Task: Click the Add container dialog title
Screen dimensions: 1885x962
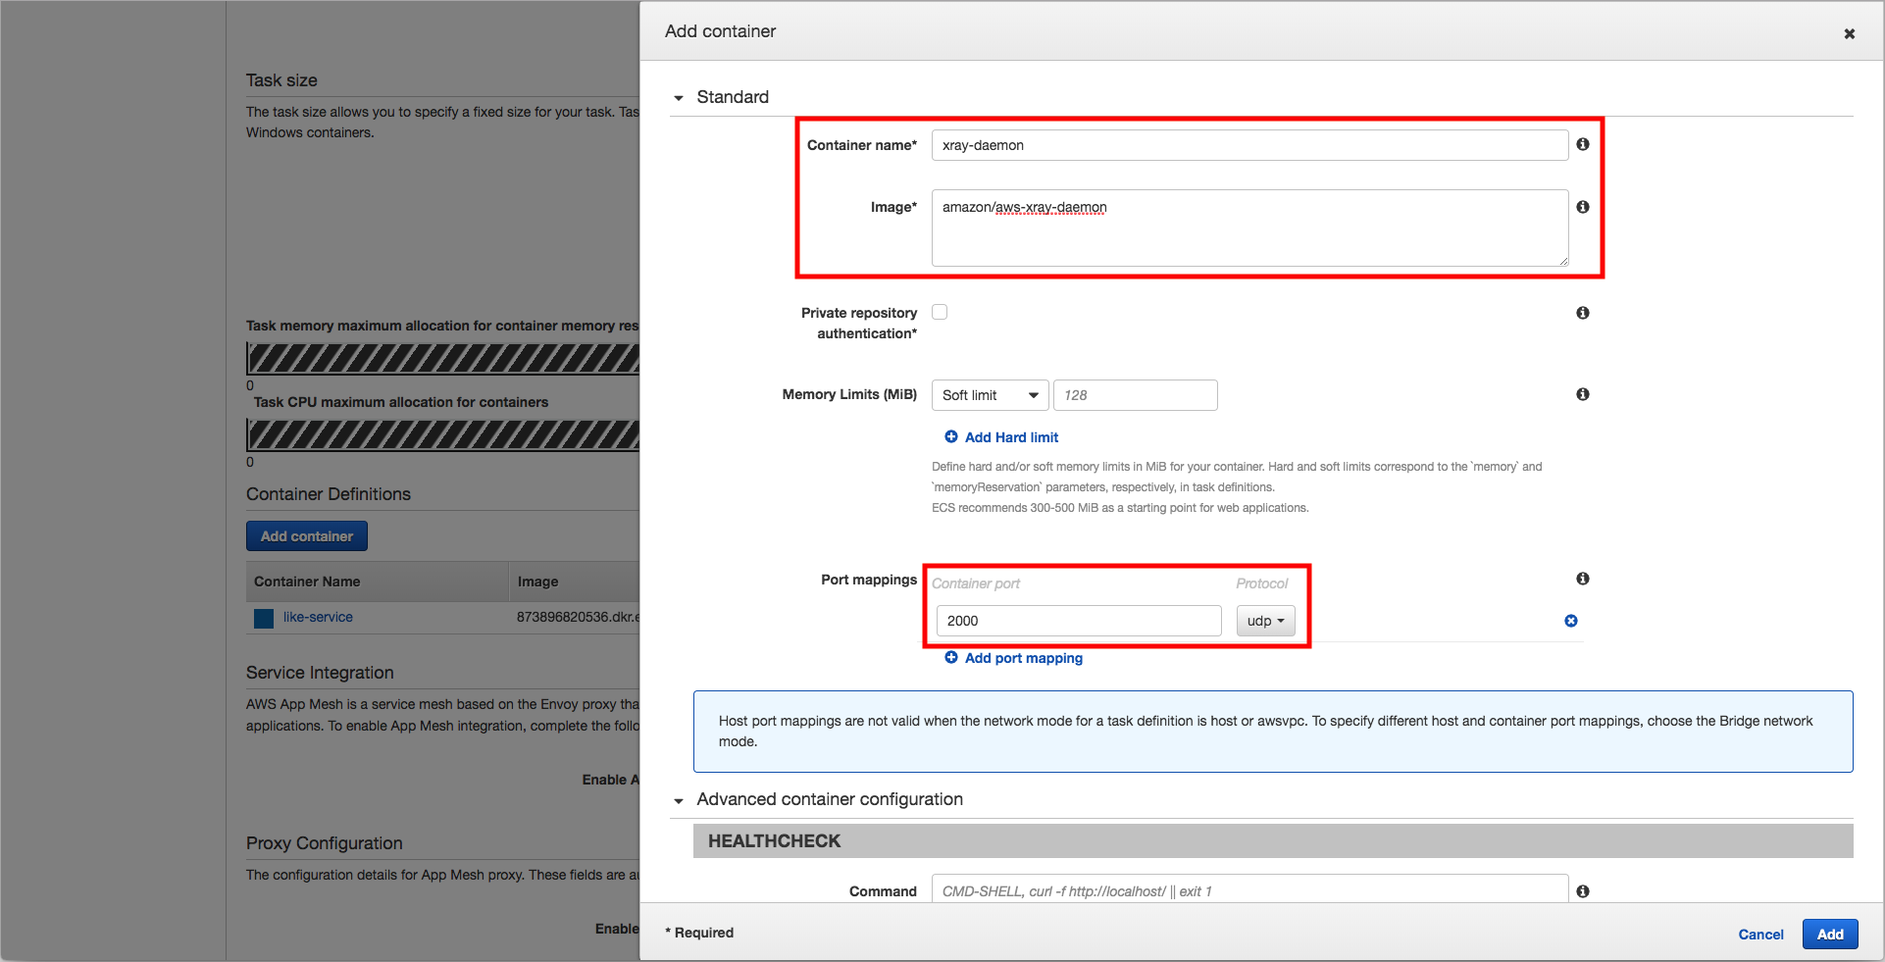Action: click(x=720, y=31)
